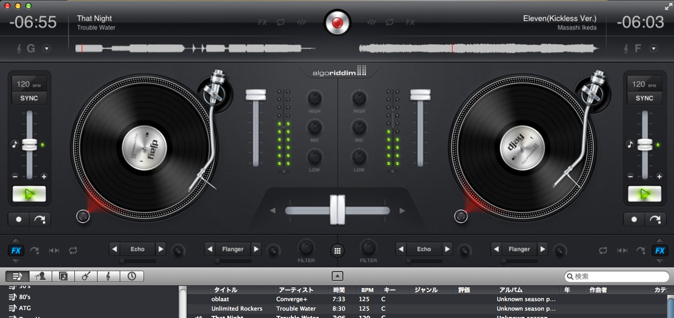Switch to the keys treble-clef library tab

[x=108, y=276]
